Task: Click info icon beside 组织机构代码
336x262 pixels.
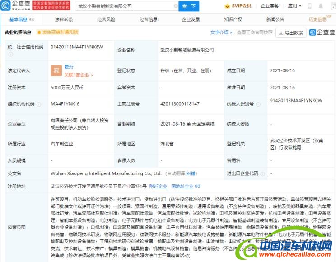Action: point(39,104)
